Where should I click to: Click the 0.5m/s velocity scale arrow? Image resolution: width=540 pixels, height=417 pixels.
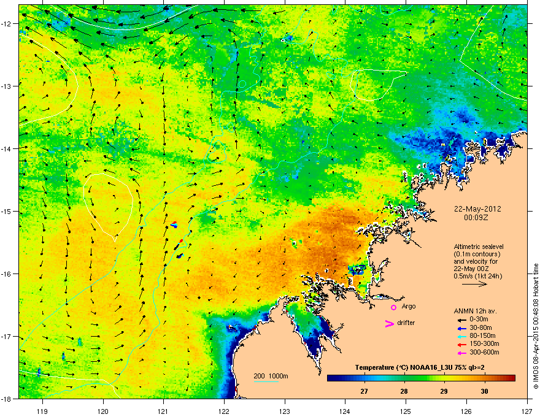click(x=474, y=284)
